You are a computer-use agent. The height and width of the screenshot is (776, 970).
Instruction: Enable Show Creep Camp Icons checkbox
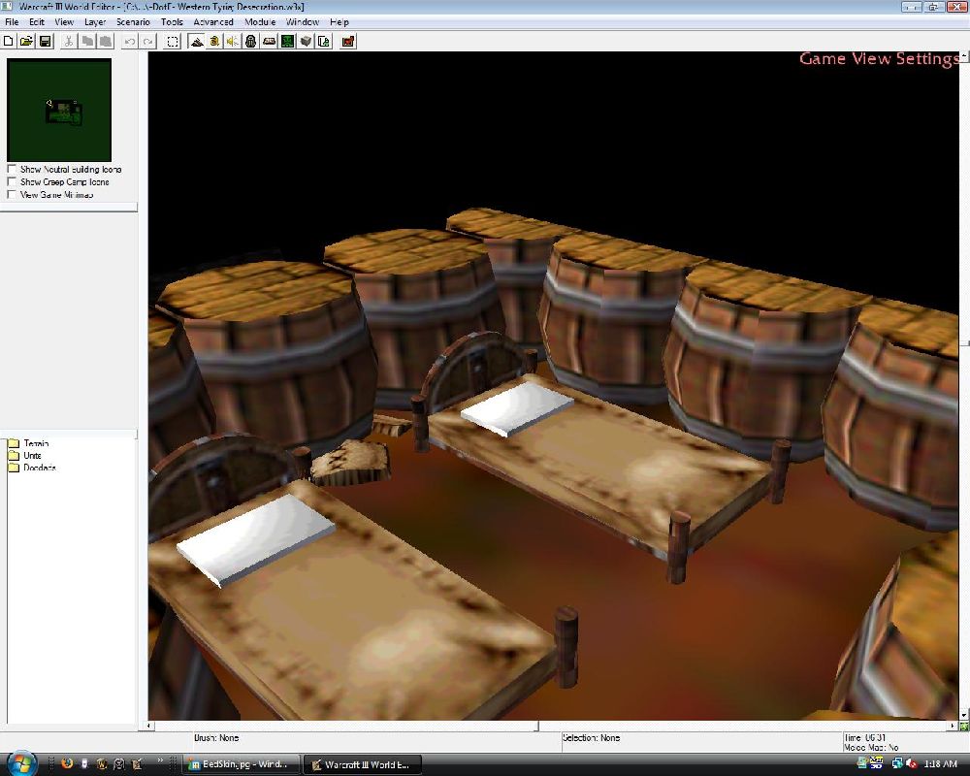(12, 182)
